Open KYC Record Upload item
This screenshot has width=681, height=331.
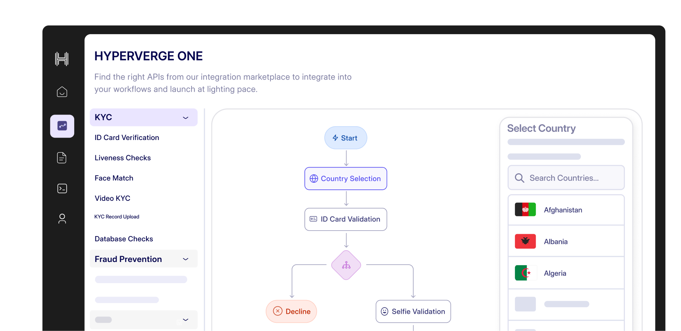[117, 216]
